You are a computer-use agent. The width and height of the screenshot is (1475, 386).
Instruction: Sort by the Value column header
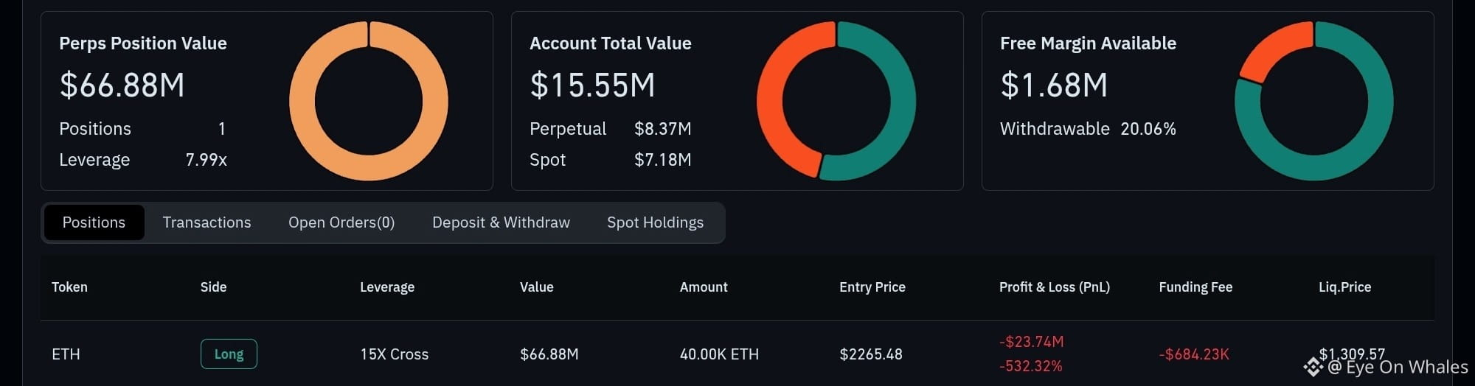coord(537,287)
